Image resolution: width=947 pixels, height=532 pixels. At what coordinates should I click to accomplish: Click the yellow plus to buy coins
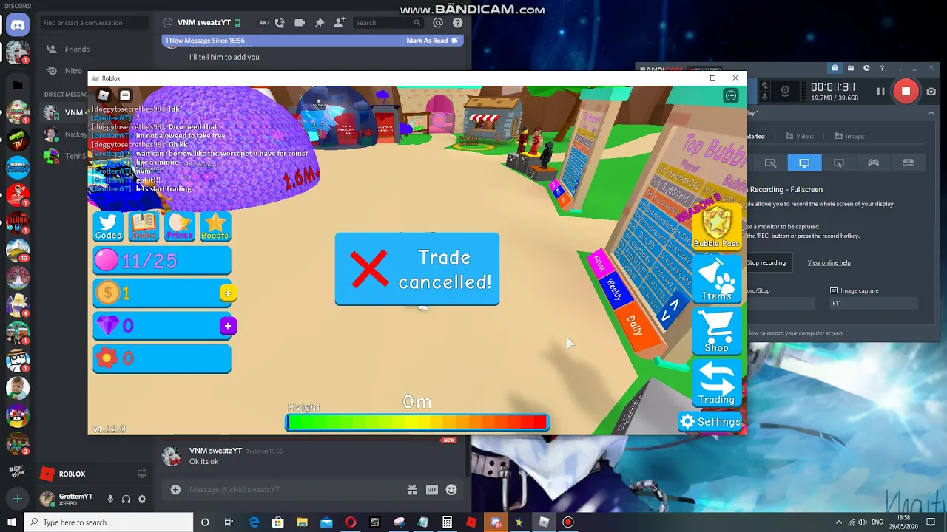pyautogui.click(x=227, y=293)
